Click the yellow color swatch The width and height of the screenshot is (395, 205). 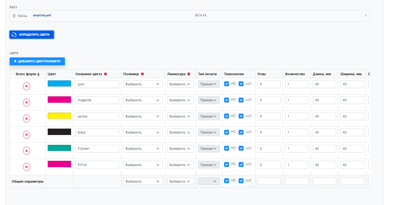59,116
